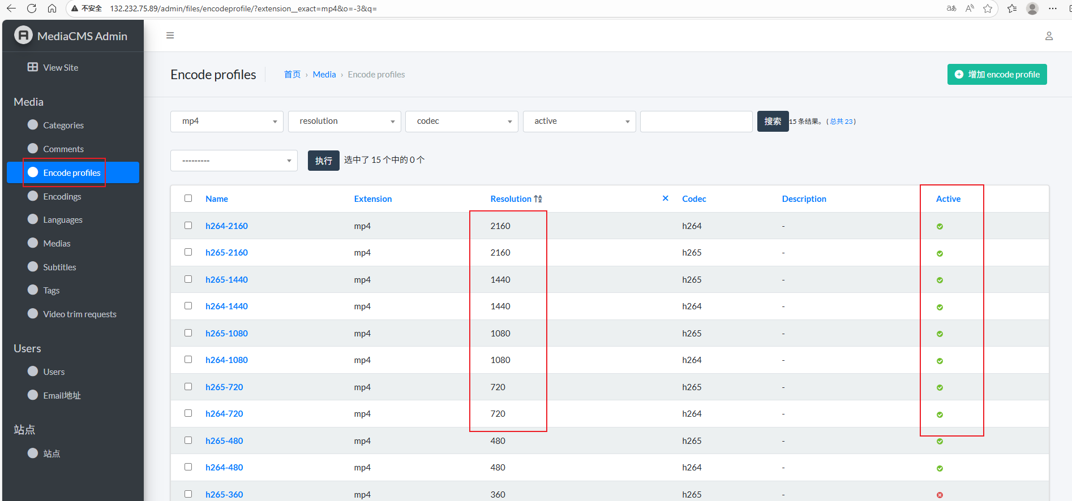The image size is (1072, 501).
Task: Open the codec filter dropdown
Action: coord(462,121)
